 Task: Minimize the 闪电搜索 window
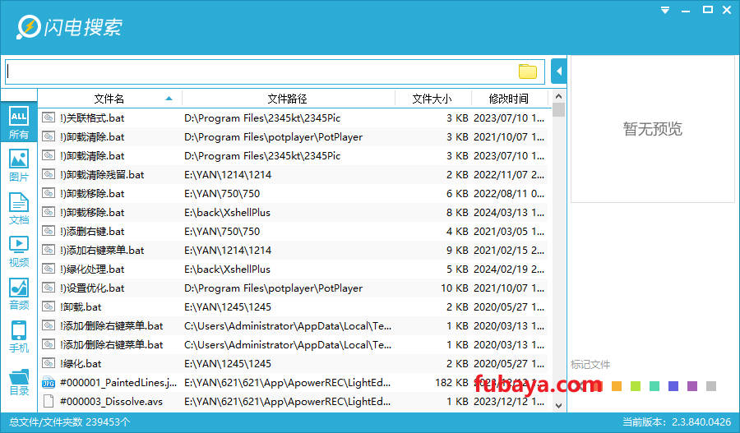pyautogui.click(x=686, y=10)
